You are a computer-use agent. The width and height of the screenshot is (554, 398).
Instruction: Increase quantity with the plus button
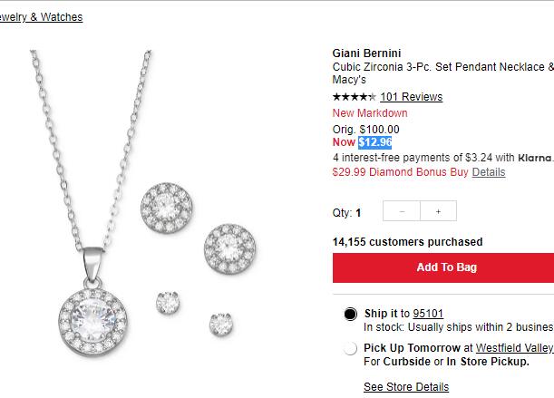pos(438,211)
